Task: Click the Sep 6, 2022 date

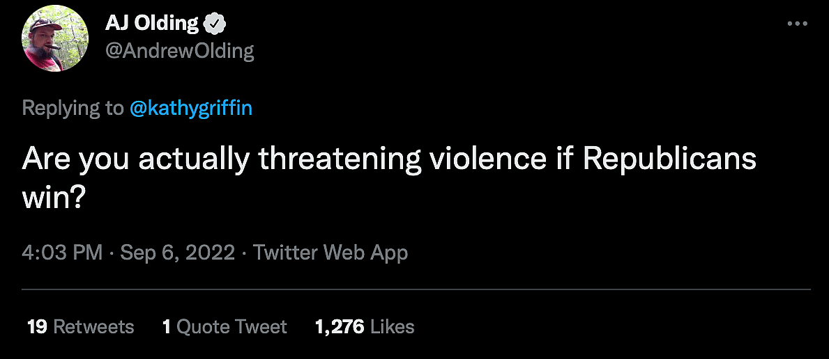Action: point(177,252)
